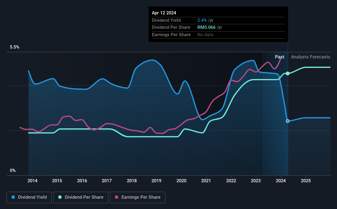Click the pink Earnings Per Share legend dot
Viewport: 337px width, 209px height.
coord(117,197)
